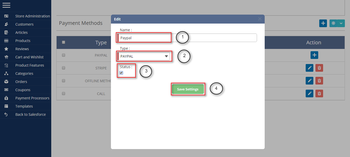
Task: Click the Save Settings button
Action: [188, 89]
